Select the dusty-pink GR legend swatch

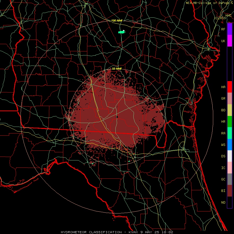click(x=230, y=99)
